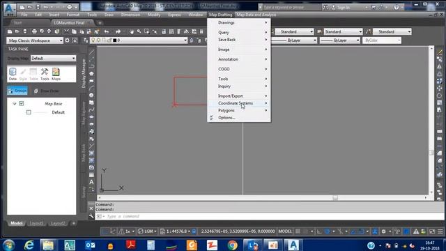Select the Zoom magnifier tool
This screenshot has width=446, height=251.
click(x=139, y=31)
